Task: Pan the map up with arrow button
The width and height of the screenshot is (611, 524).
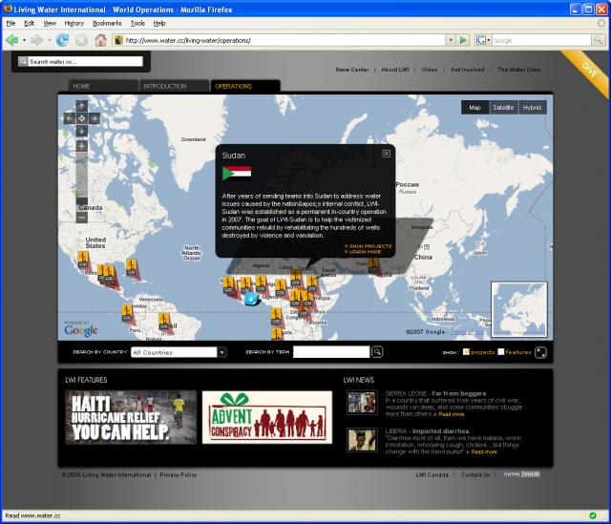Action: [82, 106]
